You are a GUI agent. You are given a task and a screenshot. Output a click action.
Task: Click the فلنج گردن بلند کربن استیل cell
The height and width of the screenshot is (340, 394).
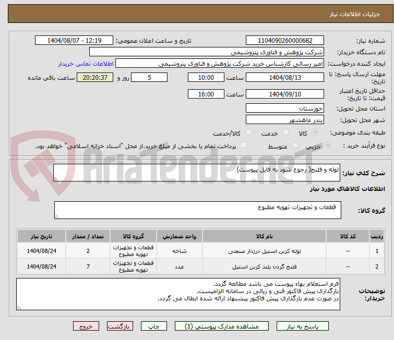click(265, 266)
